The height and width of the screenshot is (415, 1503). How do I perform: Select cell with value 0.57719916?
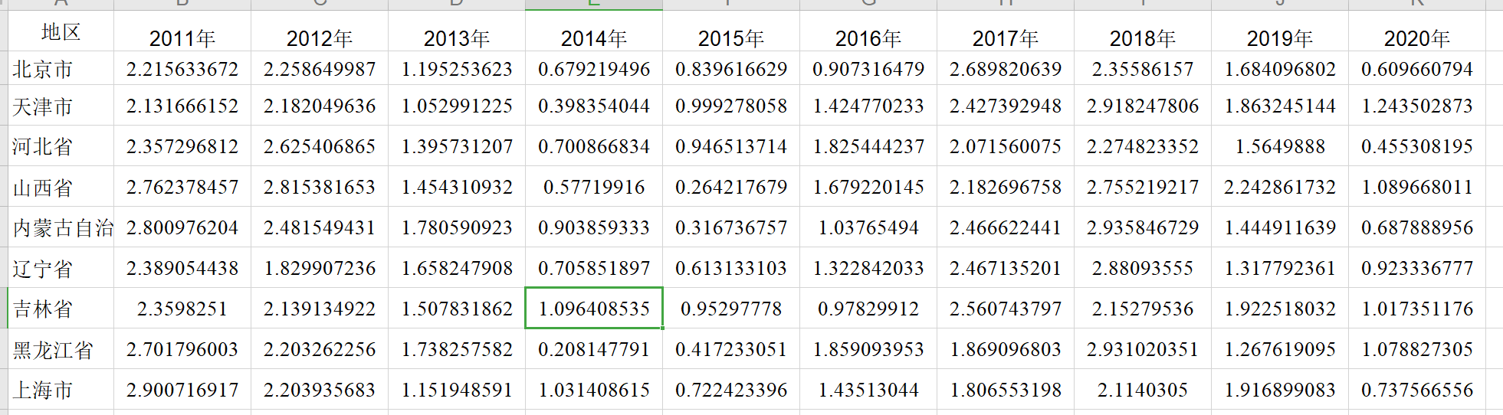point(594,187)
